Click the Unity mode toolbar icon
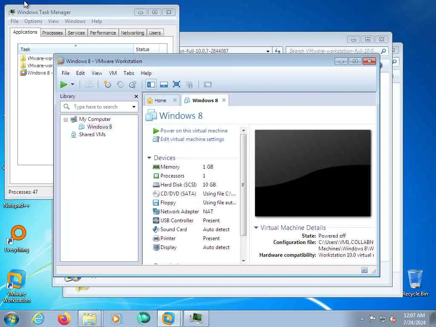 pos(189,85)
